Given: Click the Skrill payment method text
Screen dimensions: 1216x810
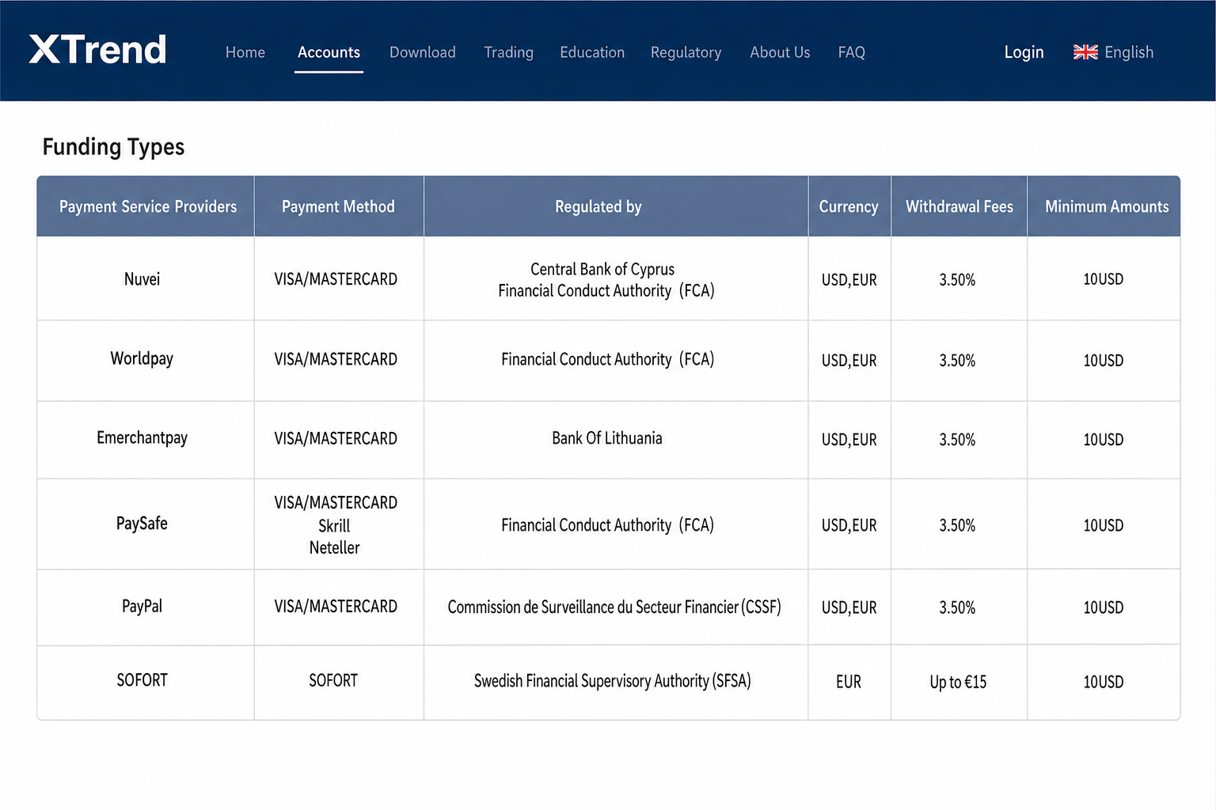Looking at the screenshot, I should tap(334, 526).
